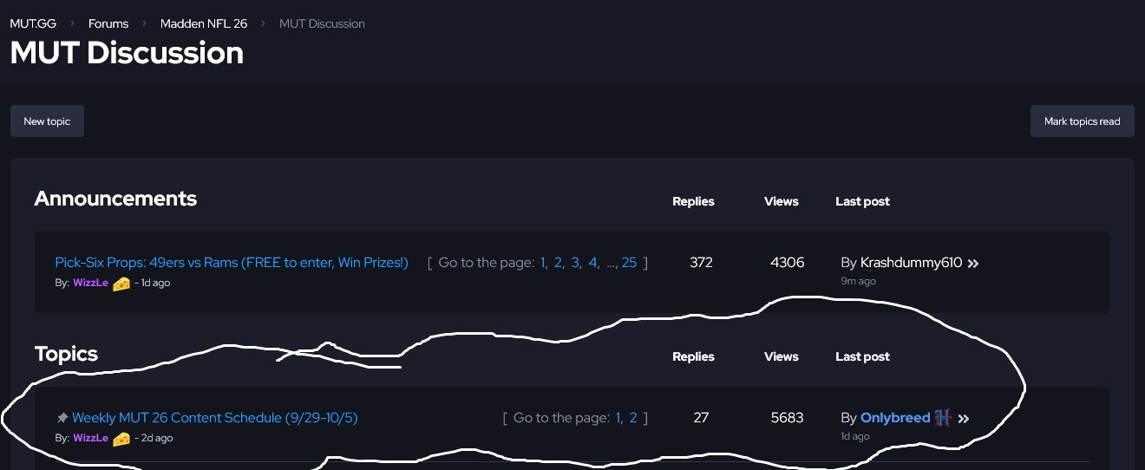This screenshot has height=470, width=1145.
Task: Open Madden NFL 26 breadcrumb
Action: pos(204,23)
